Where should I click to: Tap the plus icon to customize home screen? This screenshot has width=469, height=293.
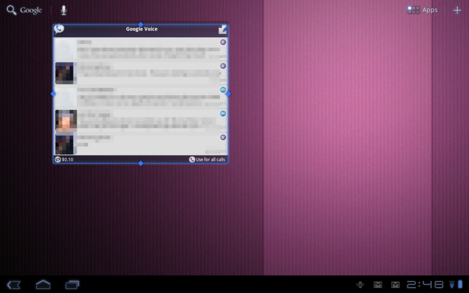pyautogui.click(x=457, y=10)
